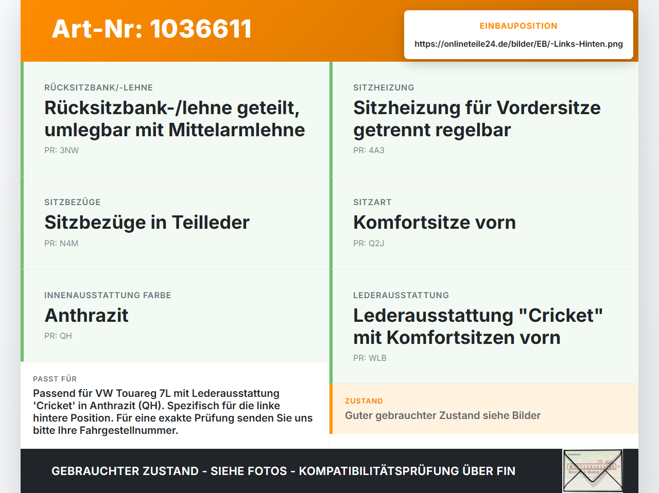
Task: Click the Art-Nr: 1036611 heading
Action: point(152,29)
